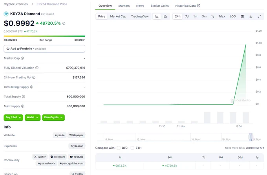Open Market Cap info tooltip icon

[22, 58]
